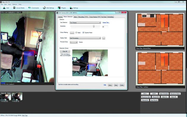The image size is (187, 117).
Task: Switch to the PTZ tab
Action: click(x=87, y=17)
